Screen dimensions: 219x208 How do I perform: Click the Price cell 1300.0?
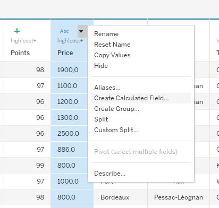click(69, 118)
